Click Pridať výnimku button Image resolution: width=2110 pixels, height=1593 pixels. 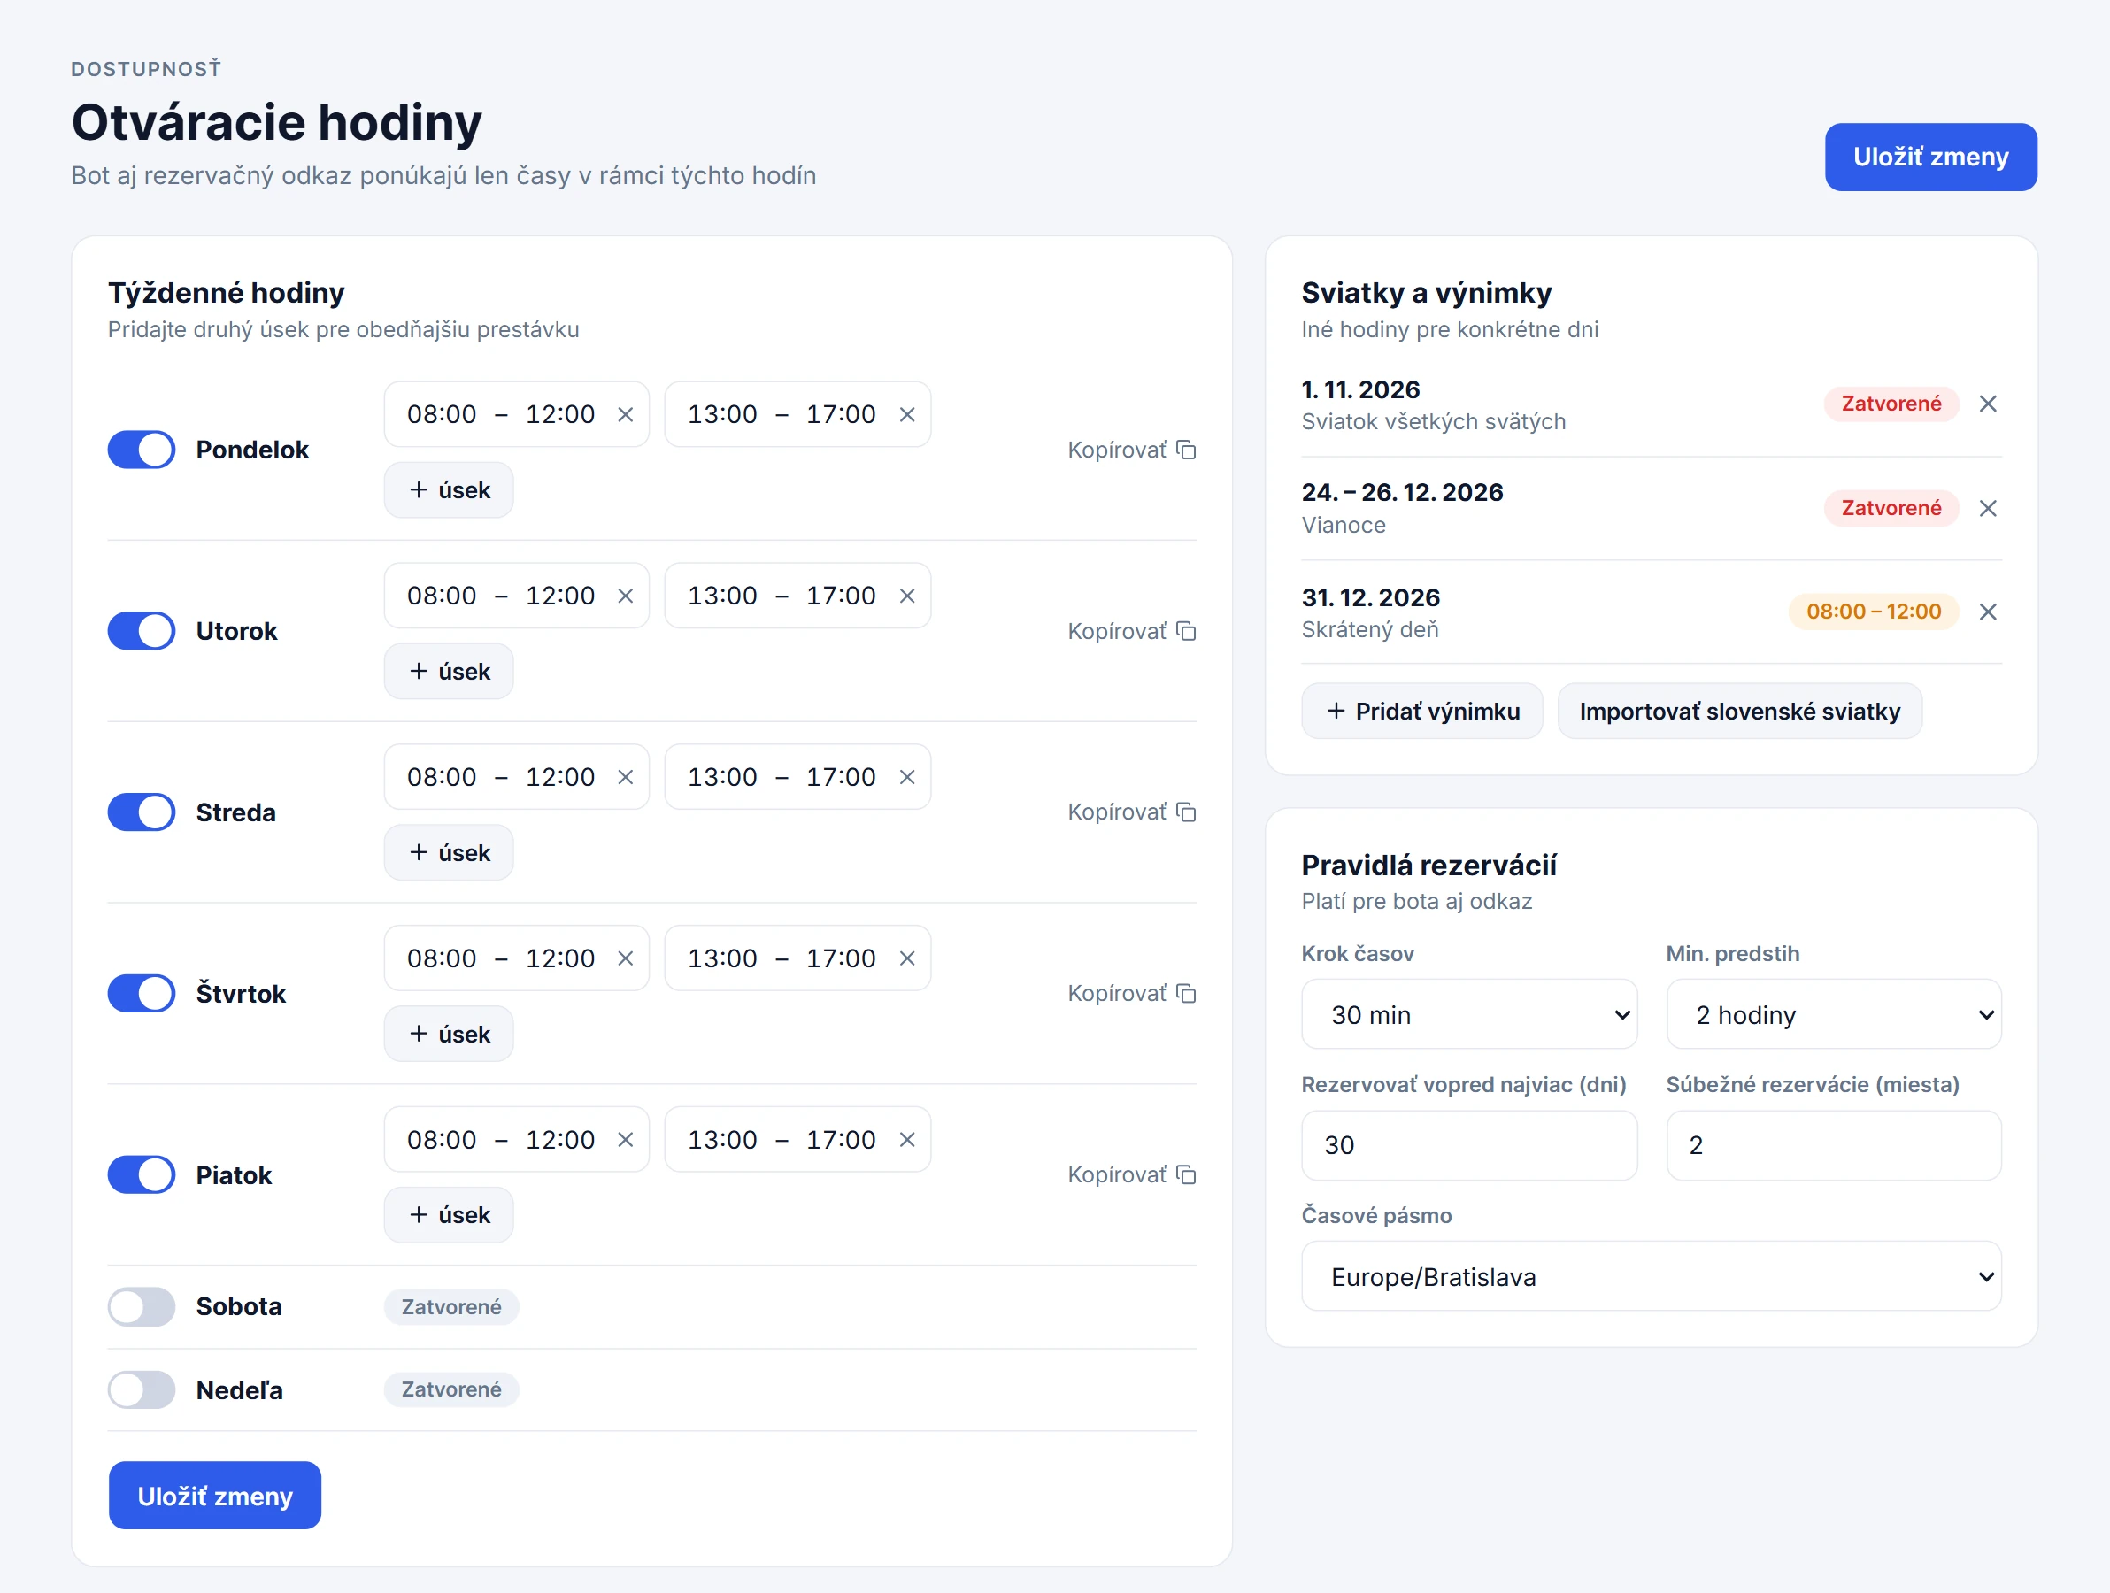coord(1422,712)
